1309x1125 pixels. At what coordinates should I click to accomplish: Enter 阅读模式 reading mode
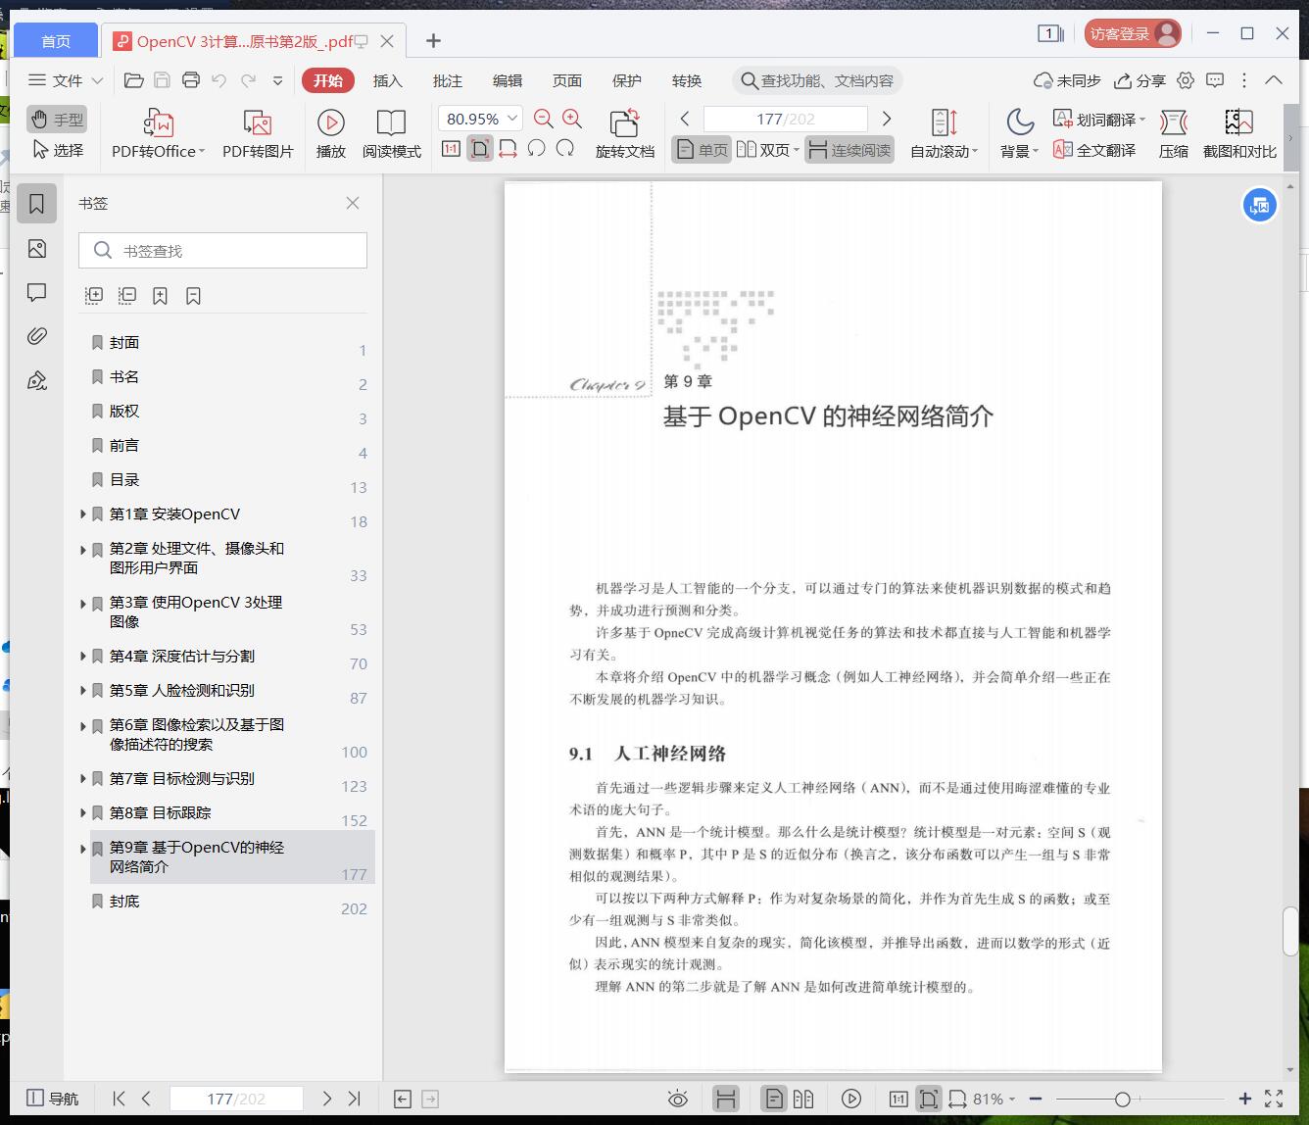(x=392, y=133)
